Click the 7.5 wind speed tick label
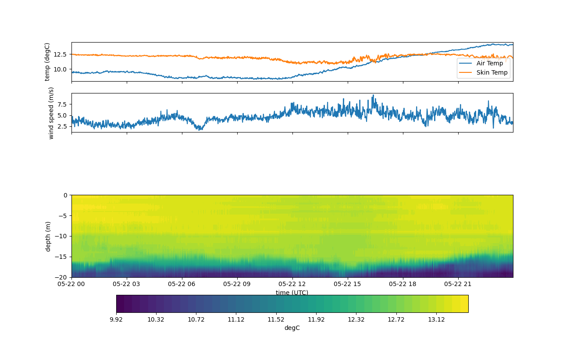 click(x=62, y=104)
